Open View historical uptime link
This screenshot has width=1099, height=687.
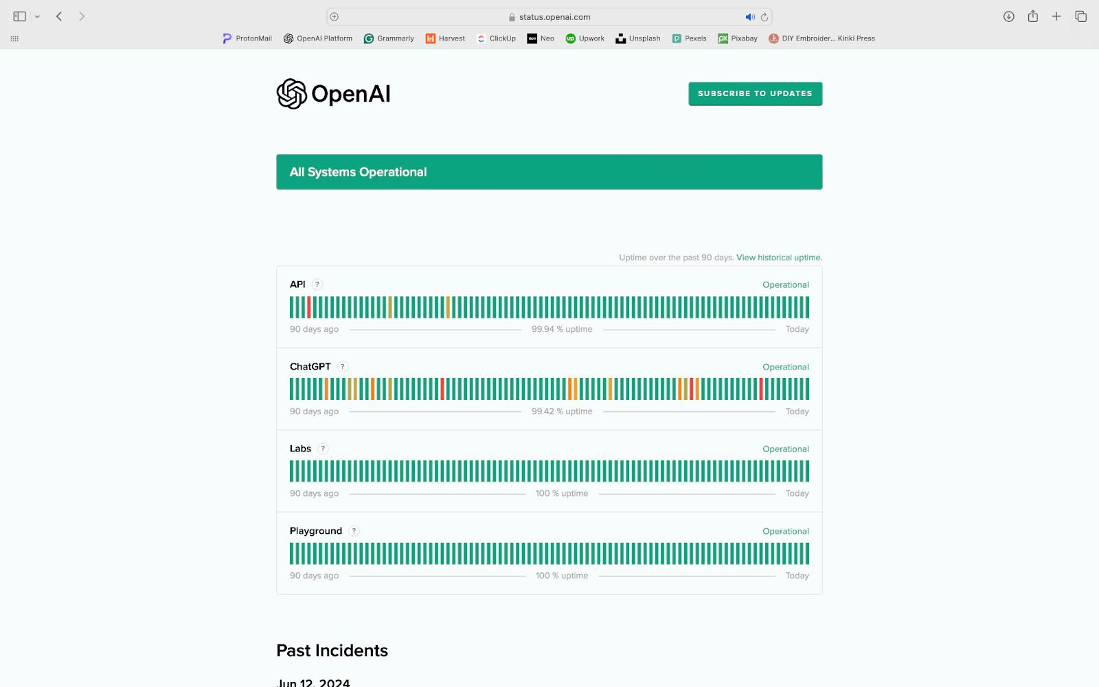tap(779, 258)
